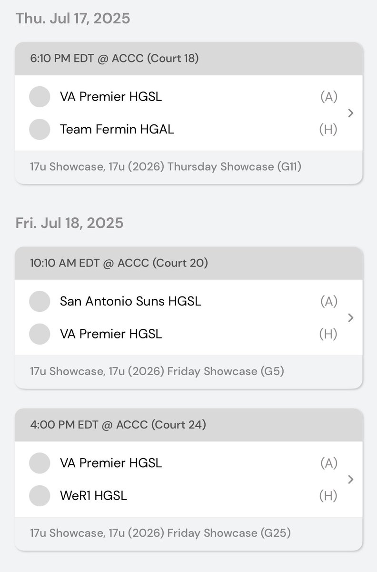Select the 4:00 PM EDT Court 24 header
The image size is (377, 572).
tap(188, 425)
